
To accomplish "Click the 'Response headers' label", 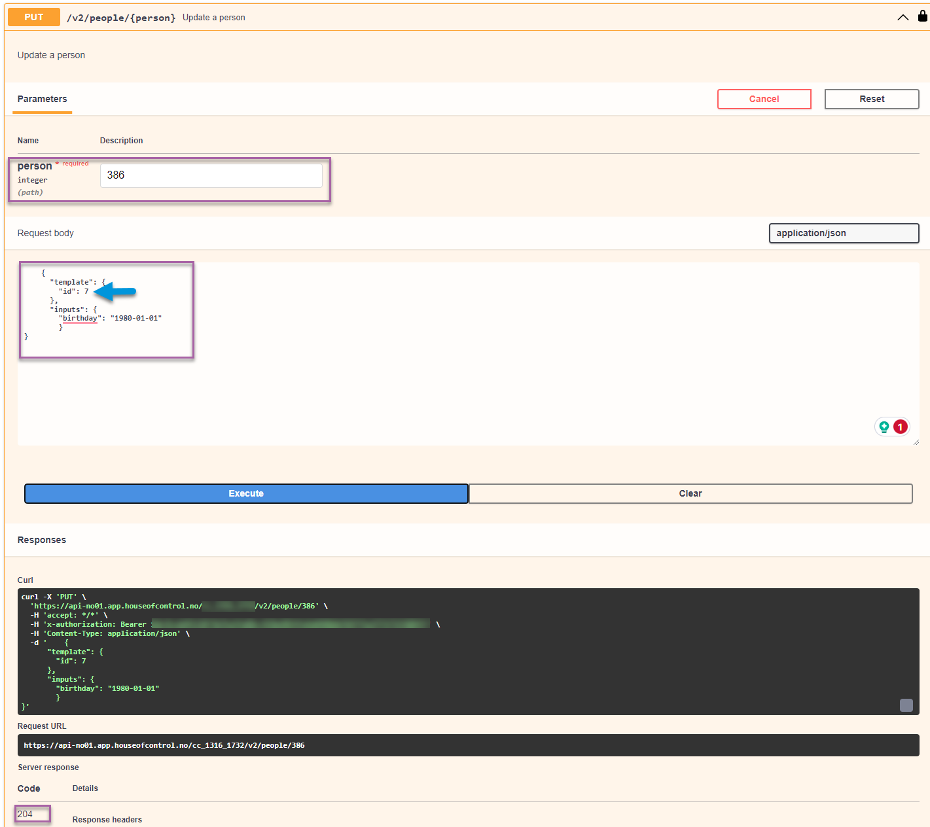I will tap(107, 820).
